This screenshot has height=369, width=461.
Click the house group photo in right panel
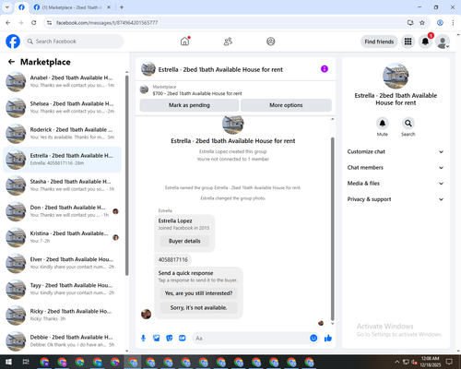396,76
